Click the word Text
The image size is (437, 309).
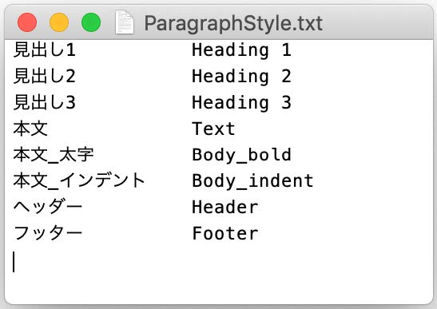point(213,129)
